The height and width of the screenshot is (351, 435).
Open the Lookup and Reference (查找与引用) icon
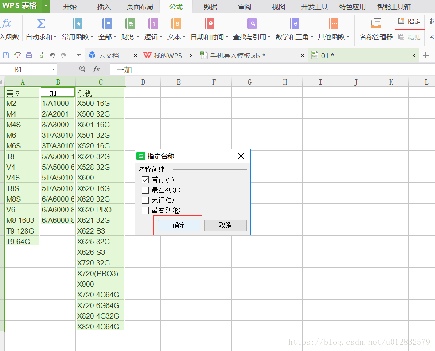pyautogui.click(x=252, y=23)
